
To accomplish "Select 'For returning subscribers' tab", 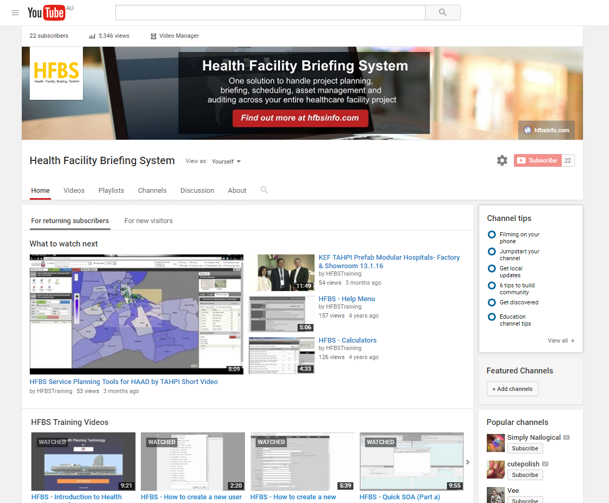I will pyautogui.click(x=70, y=221).
